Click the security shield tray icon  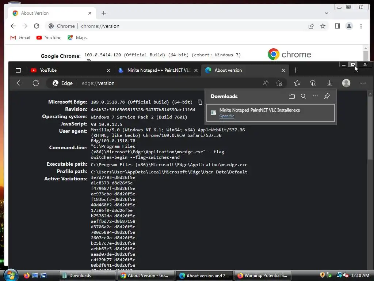(x=322, y=275)
